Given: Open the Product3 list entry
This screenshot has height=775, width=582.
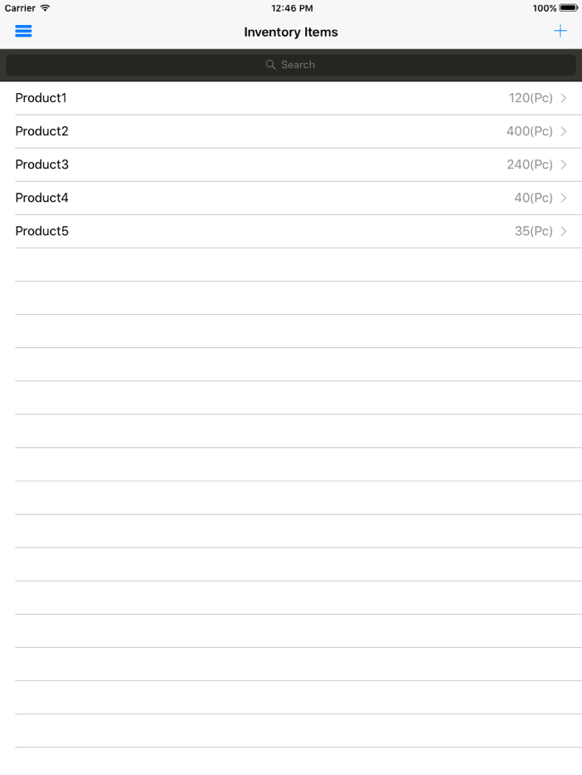Looking at the screenshot, I should 42,164.
